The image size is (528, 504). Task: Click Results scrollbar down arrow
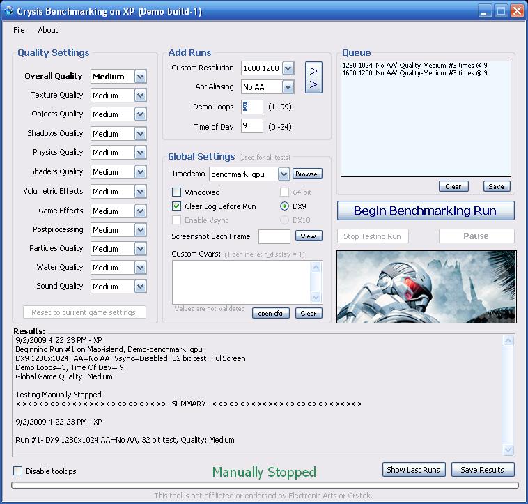click(508, 450)
